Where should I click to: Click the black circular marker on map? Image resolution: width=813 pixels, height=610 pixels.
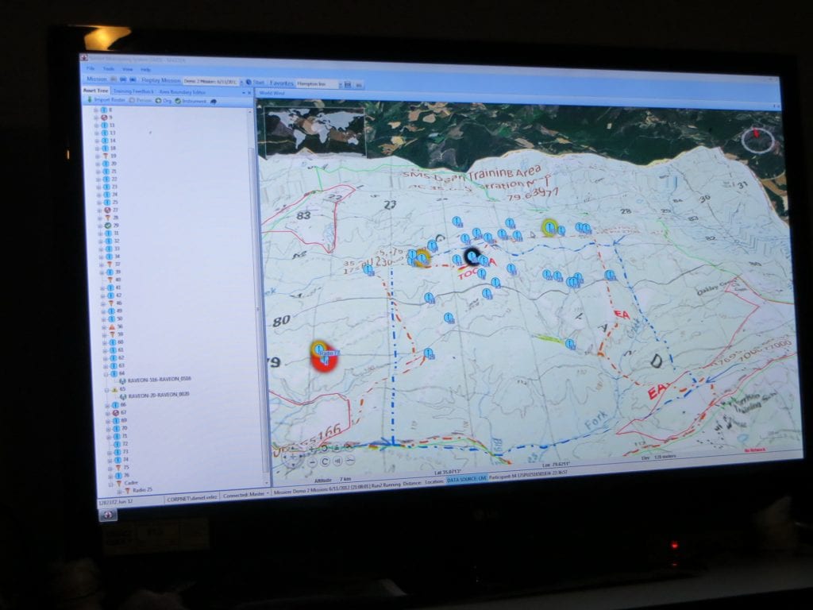pos(472,256)
